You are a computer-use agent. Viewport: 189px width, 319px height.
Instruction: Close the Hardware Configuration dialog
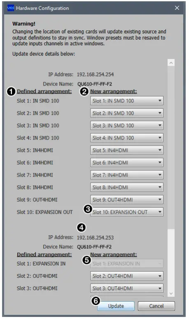(x=177, y=8)
